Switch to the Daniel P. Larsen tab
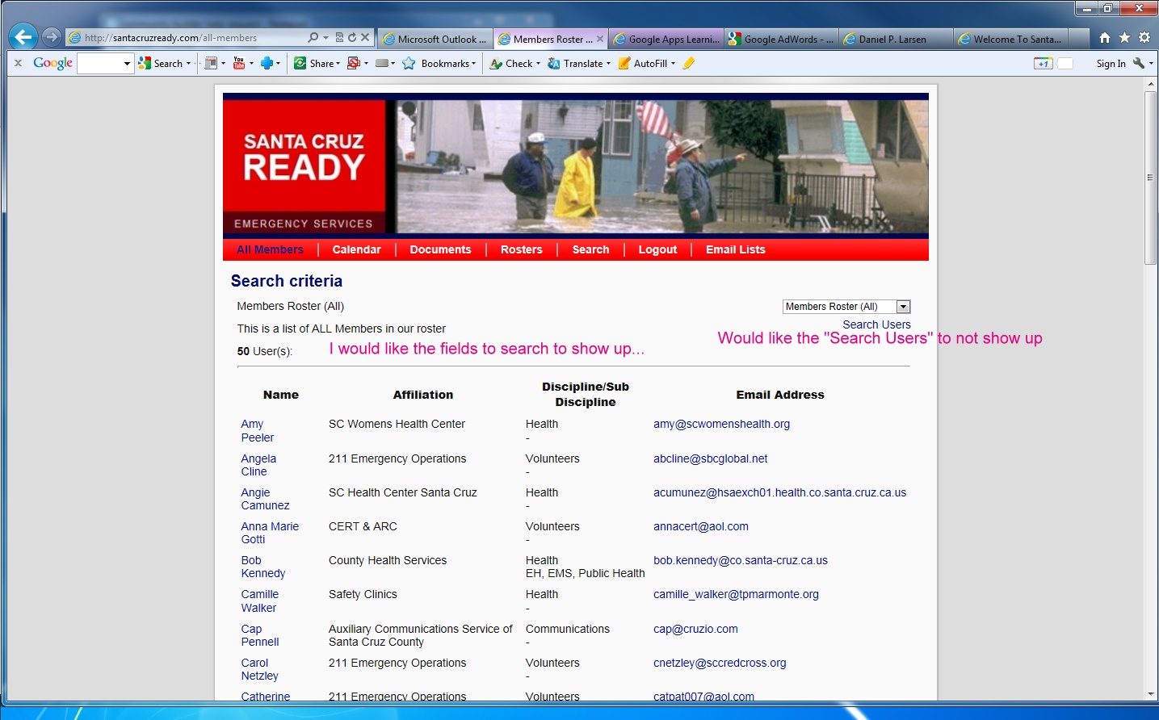This screenshot has height=720, width=1159. (896, 39)
